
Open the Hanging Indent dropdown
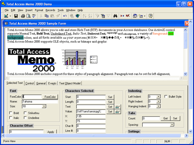click(158, 106)
